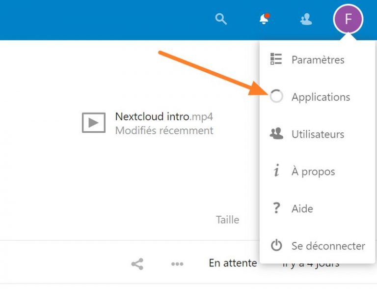Viewport: 377px width, 289px height.
Task: Click the share icon in file row
Action: pyautogui.click(x=137, y=264)
